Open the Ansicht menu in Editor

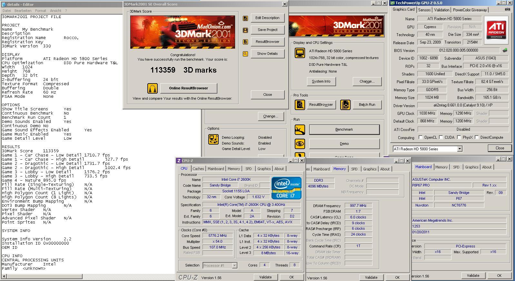pyautogui.click(x=56, y=11)
